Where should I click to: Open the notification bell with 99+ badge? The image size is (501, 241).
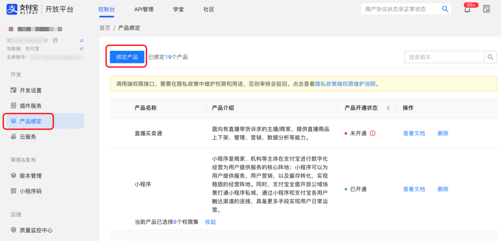tap(467, 10)
